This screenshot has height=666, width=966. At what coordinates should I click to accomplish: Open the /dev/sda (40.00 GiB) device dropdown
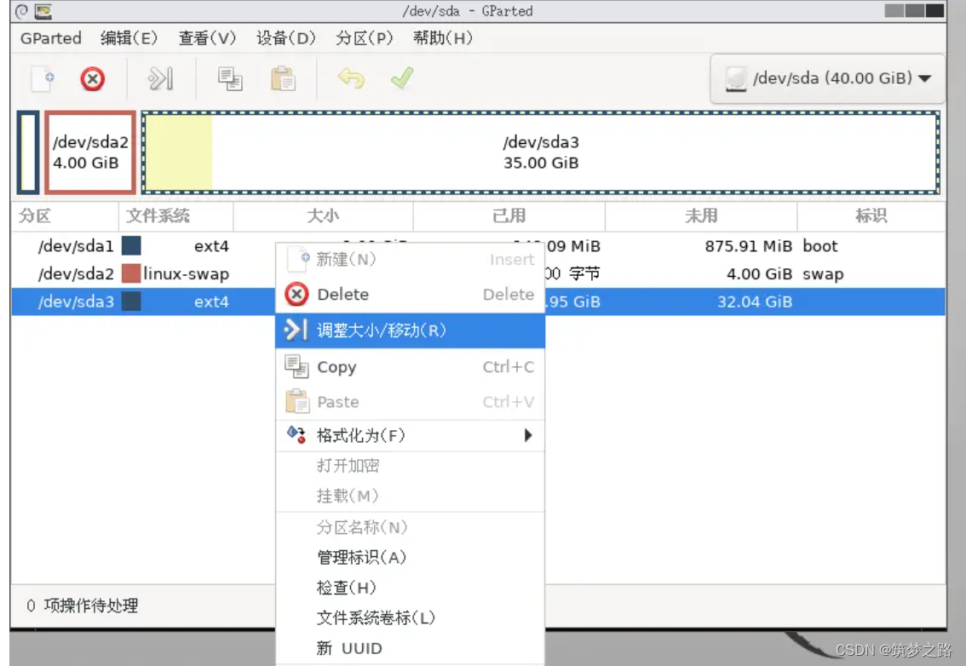point(827,79)
